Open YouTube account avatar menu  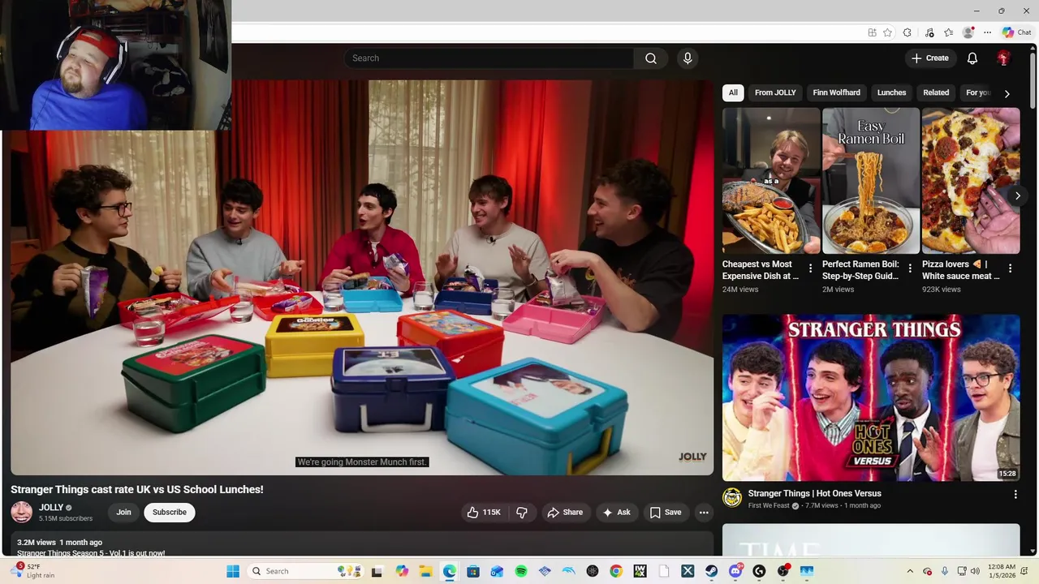click(1003, 58)
